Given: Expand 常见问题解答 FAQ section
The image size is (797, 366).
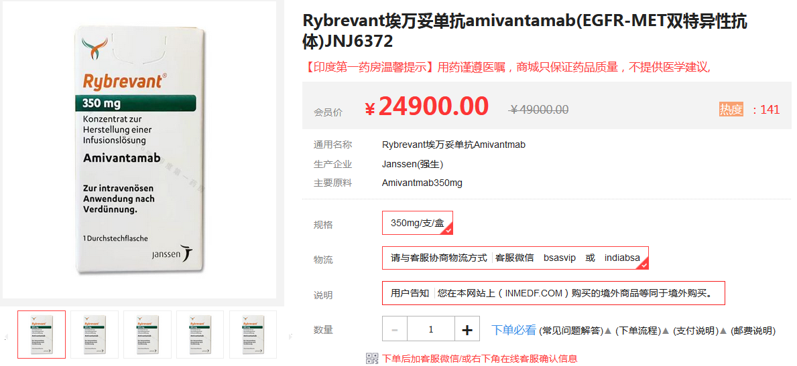Looking at the screenshot, I should [572, 331].
